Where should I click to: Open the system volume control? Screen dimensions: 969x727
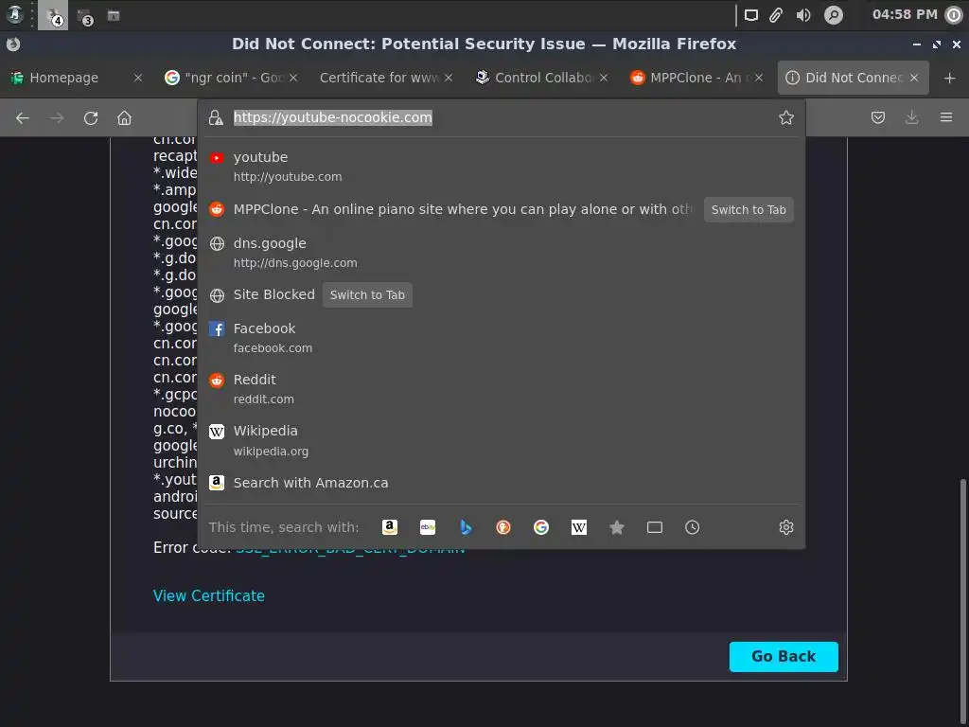point(803,15)
